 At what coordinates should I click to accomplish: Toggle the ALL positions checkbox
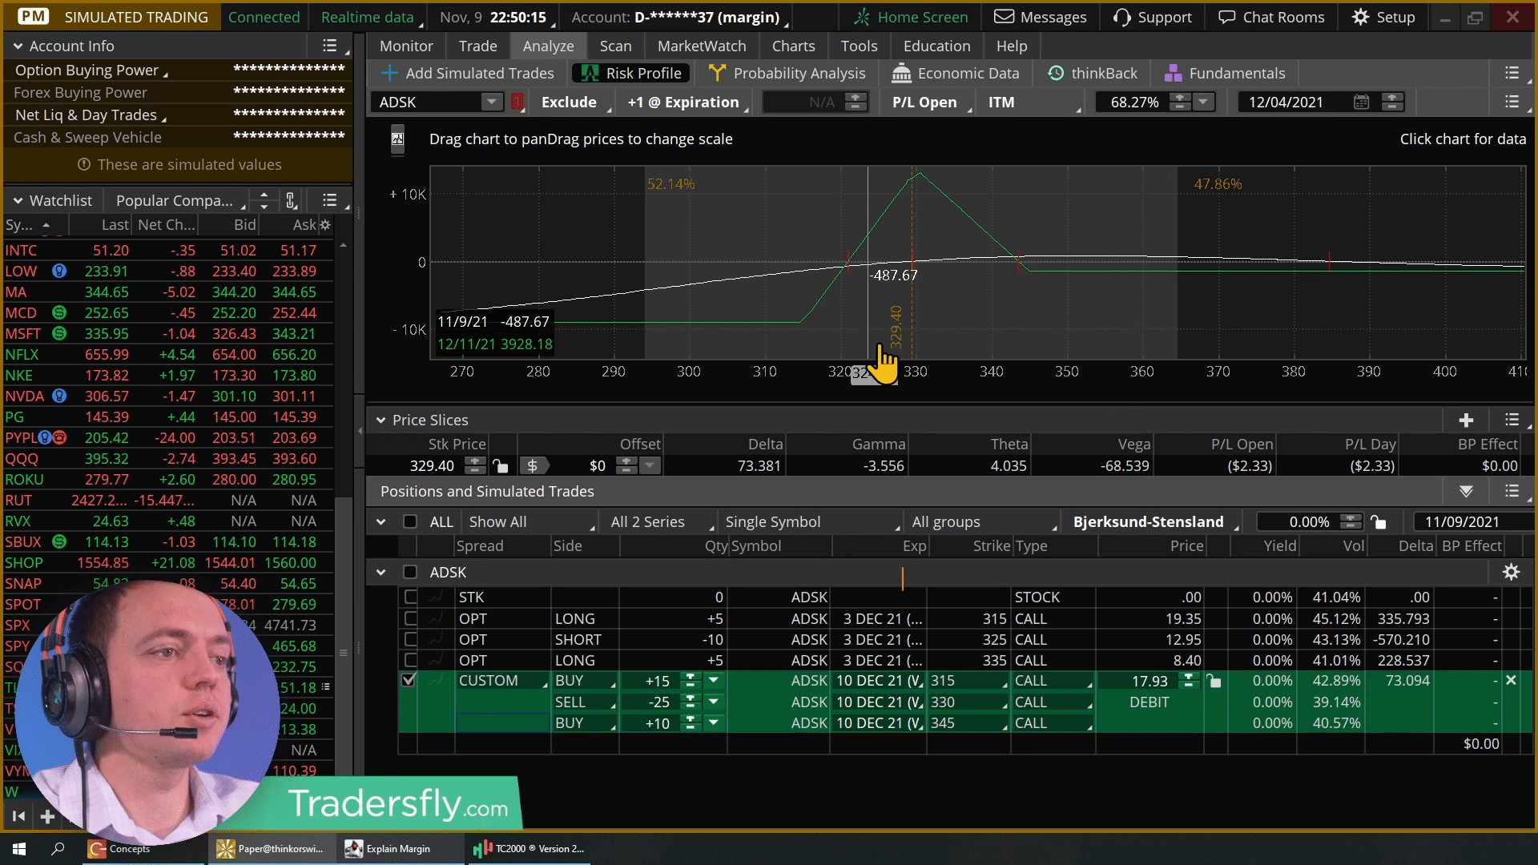[410, 521]
